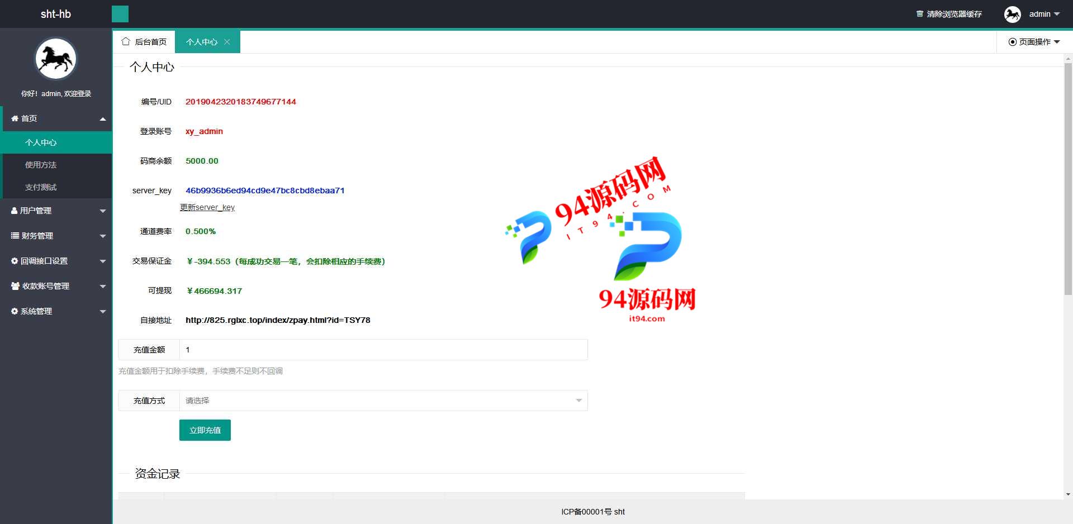Click the ICP备00001号 sht footer text

click(x=593, y=512)
